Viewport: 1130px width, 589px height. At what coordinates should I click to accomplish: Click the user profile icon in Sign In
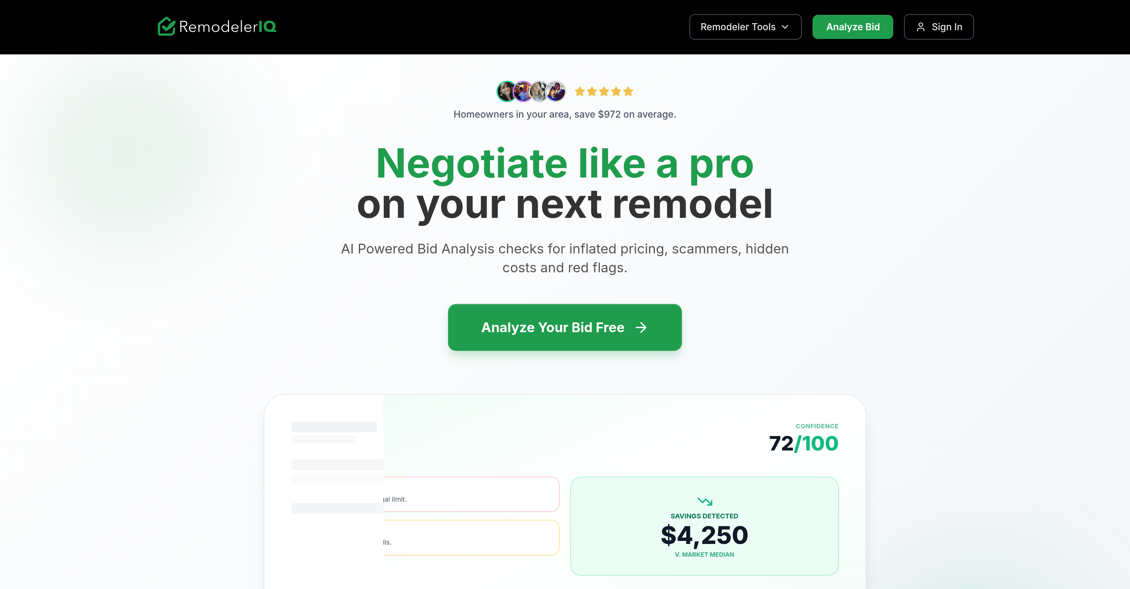tap(920, 27)
